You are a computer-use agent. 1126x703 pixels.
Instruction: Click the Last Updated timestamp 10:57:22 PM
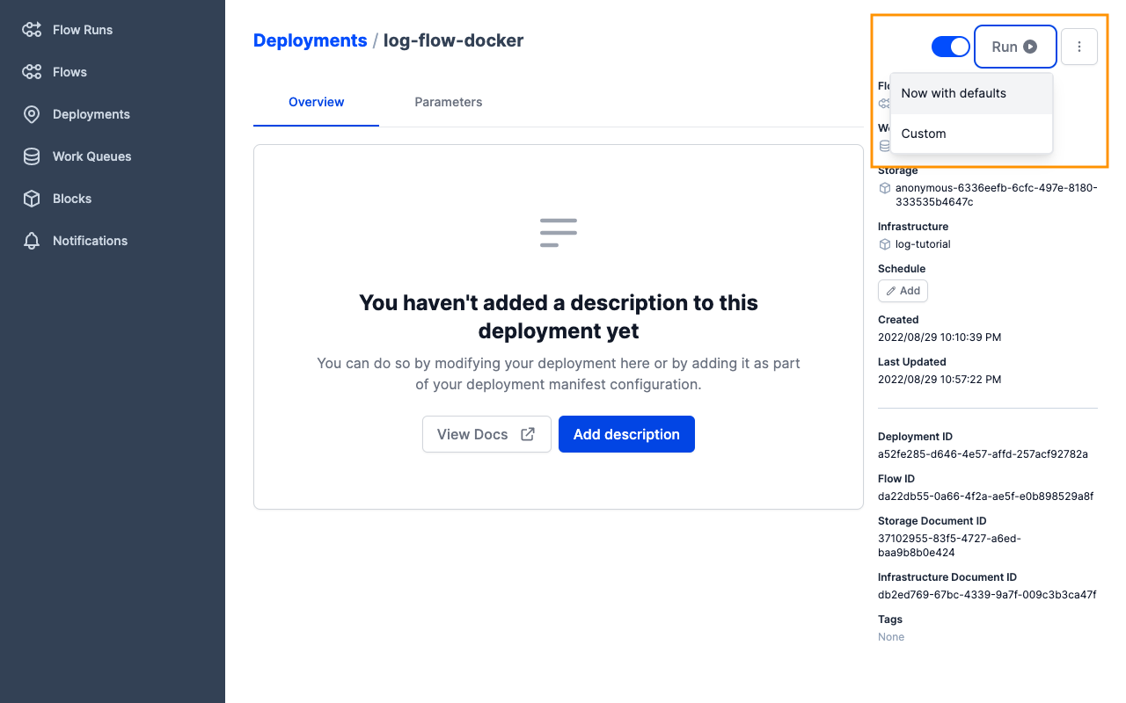point(940,380)
